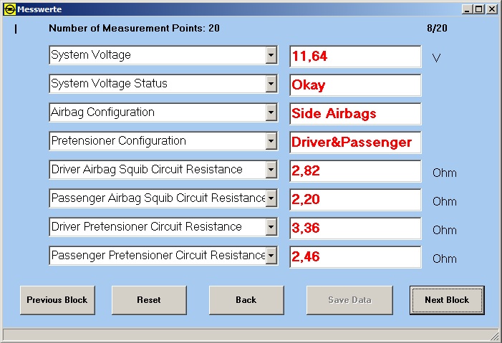
Task: Expand the Pretensioner Configuration combo box
Action: click(x=271, y=142)
